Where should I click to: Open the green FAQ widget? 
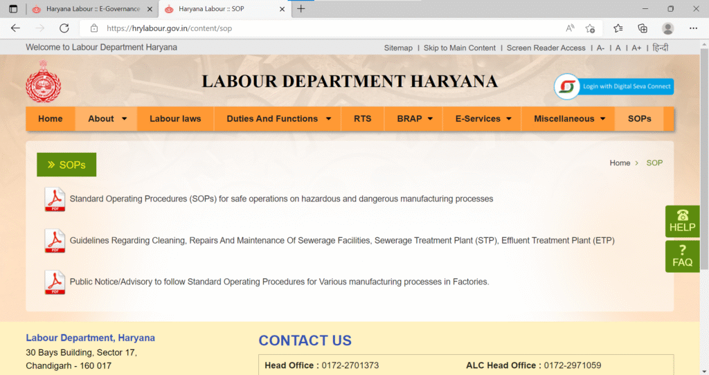(x=682, y=257)
